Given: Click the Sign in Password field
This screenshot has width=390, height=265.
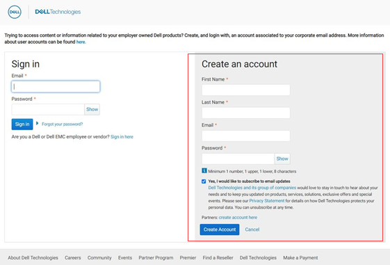Looking at the screenshot, I should tap(48, 109).
